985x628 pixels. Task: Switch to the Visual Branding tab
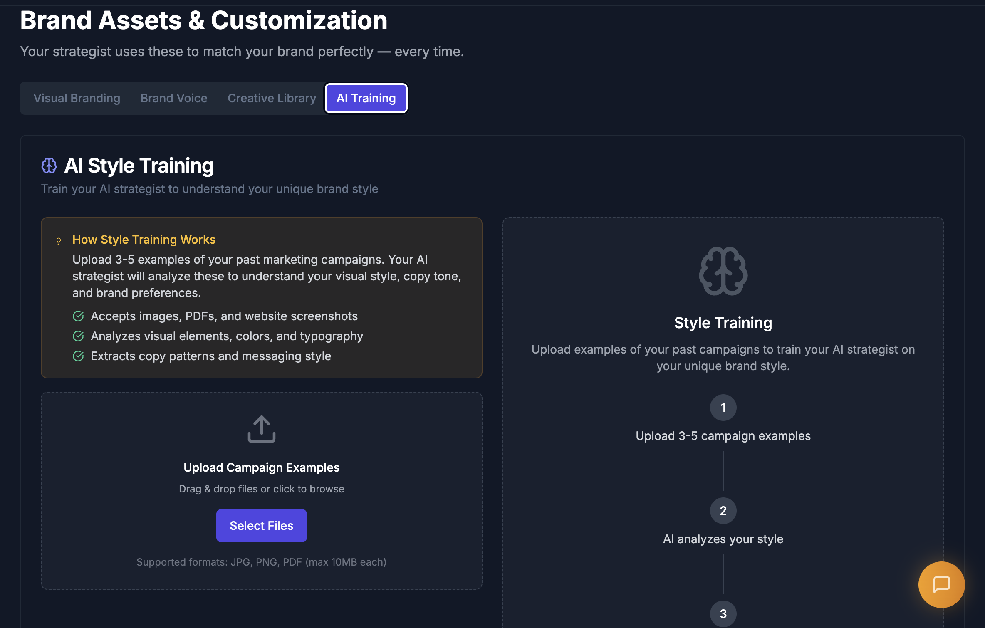[x=77, y=98]
